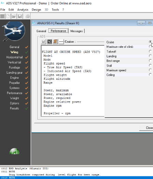Open the Design menu
This screenshot has width=153, height=179.
click(36, 10)
